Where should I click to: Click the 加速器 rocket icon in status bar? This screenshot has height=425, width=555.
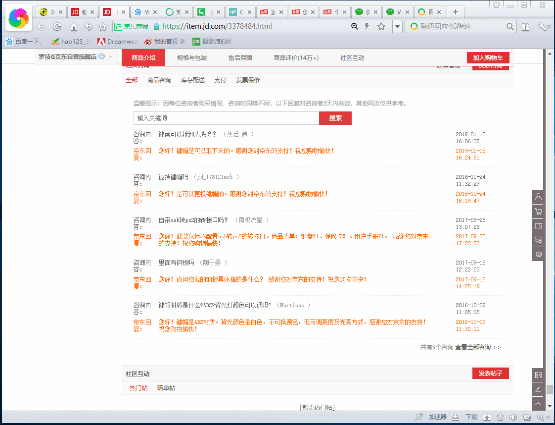pos(419,417)
